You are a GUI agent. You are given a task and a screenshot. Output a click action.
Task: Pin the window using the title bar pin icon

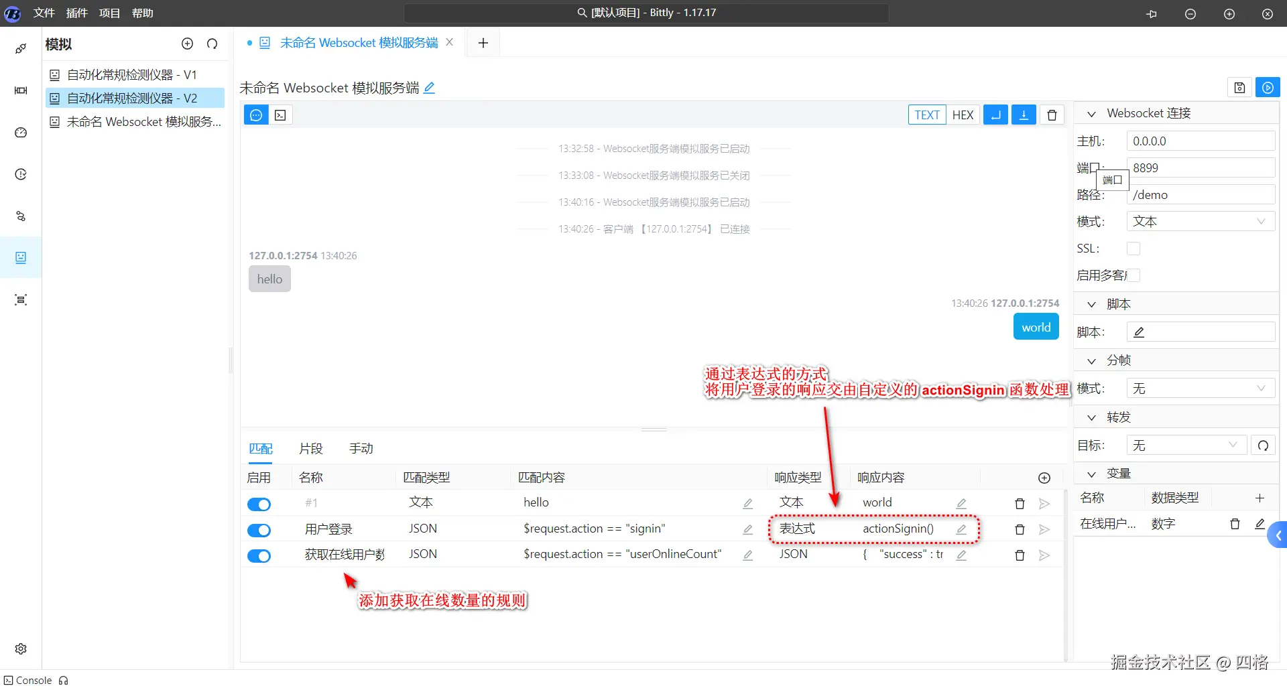(x=1152, y=13)
